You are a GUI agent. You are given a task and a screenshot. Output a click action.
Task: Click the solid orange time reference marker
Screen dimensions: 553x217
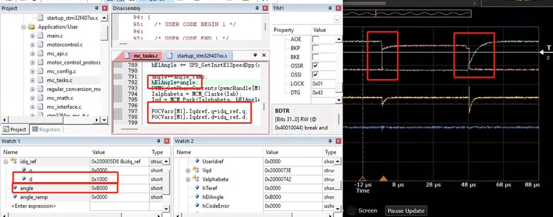pyautogui.click(x=384, y=179)
